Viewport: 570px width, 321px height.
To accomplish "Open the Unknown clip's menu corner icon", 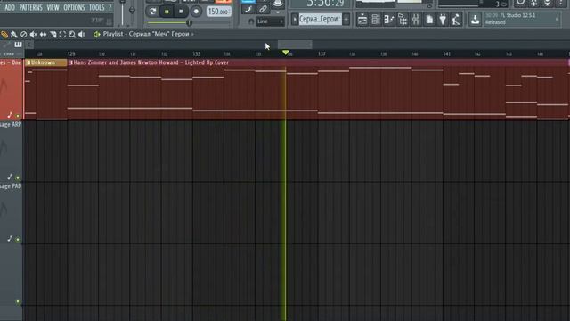I will tap(28, 62).
